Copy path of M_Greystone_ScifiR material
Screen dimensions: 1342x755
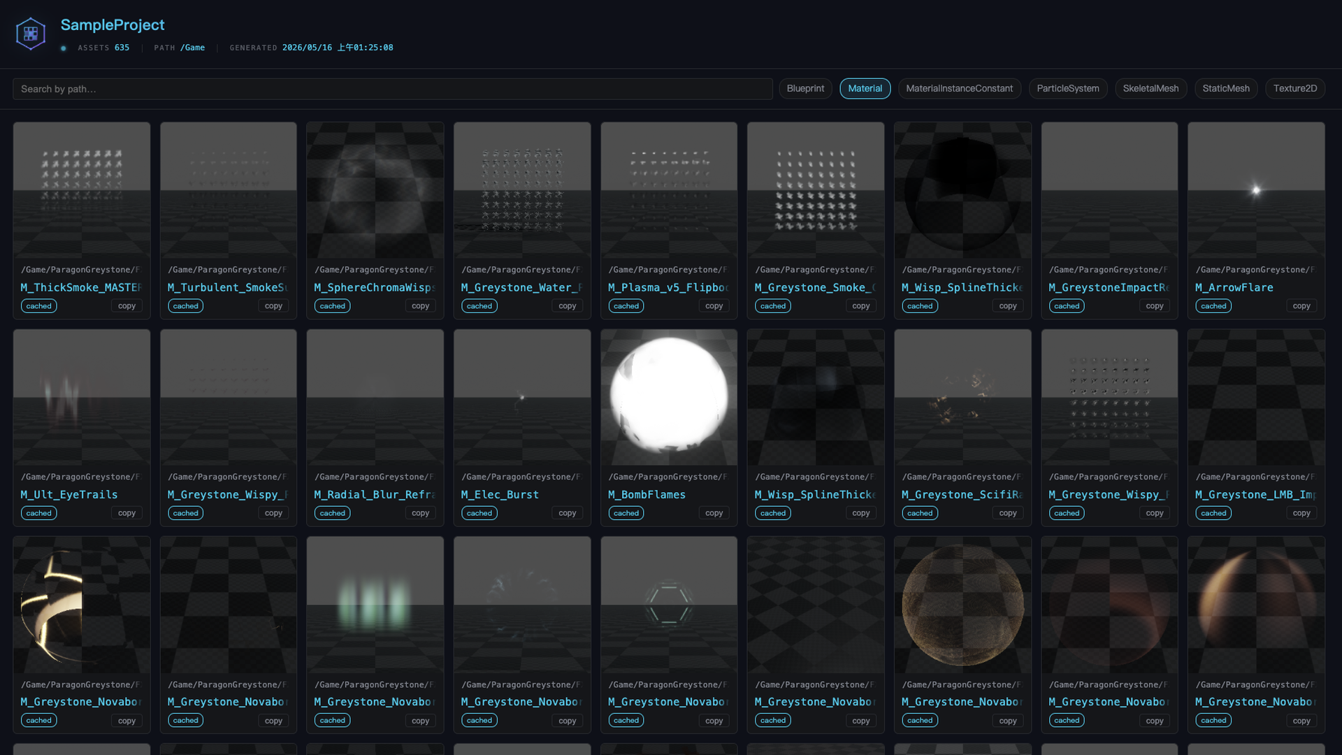[1007, 512]
